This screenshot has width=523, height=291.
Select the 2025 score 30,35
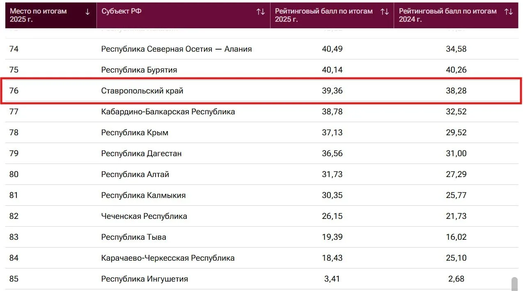pos(332,195)
